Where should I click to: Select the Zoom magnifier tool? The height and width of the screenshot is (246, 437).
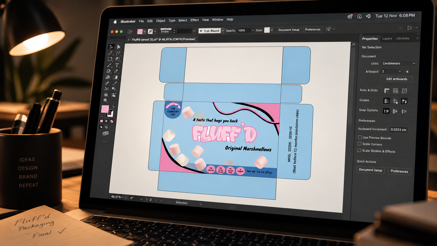(105, 100)
